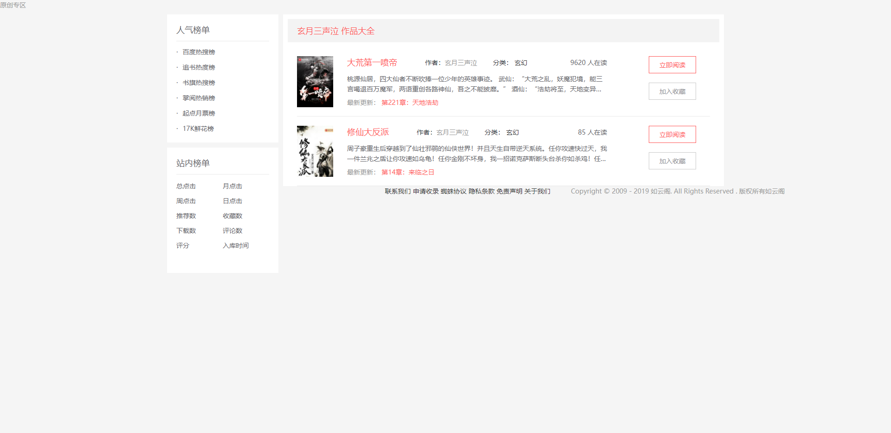891x433 pixels.
Task: Open 免责声明 footer link
Action: pyautogui.click(x=510, y=191)
